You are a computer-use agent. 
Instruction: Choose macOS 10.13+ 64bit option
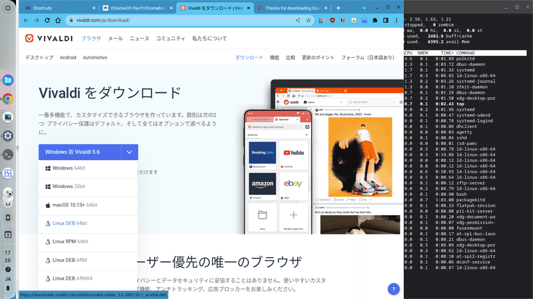click(x=88, y=205)
